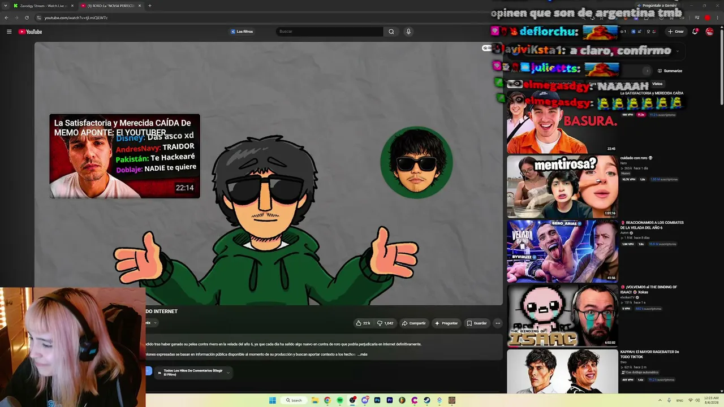Open the 'BASURA.' recommended video thumbnail
Screen dimensions: 724x407
click(x=562, y=122)
